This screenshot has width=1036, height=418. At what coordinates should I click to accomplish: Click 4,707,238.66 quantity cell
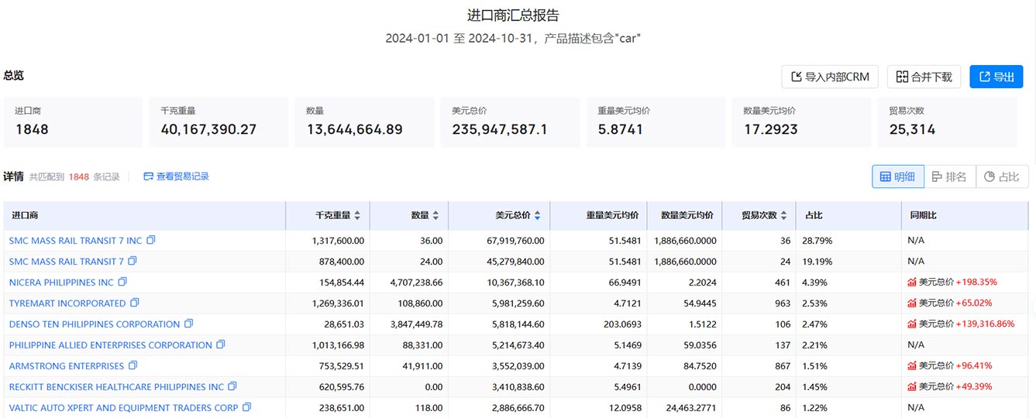410,283
